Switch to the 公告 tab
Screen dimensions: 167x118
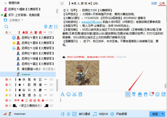[x=162, y=3]
